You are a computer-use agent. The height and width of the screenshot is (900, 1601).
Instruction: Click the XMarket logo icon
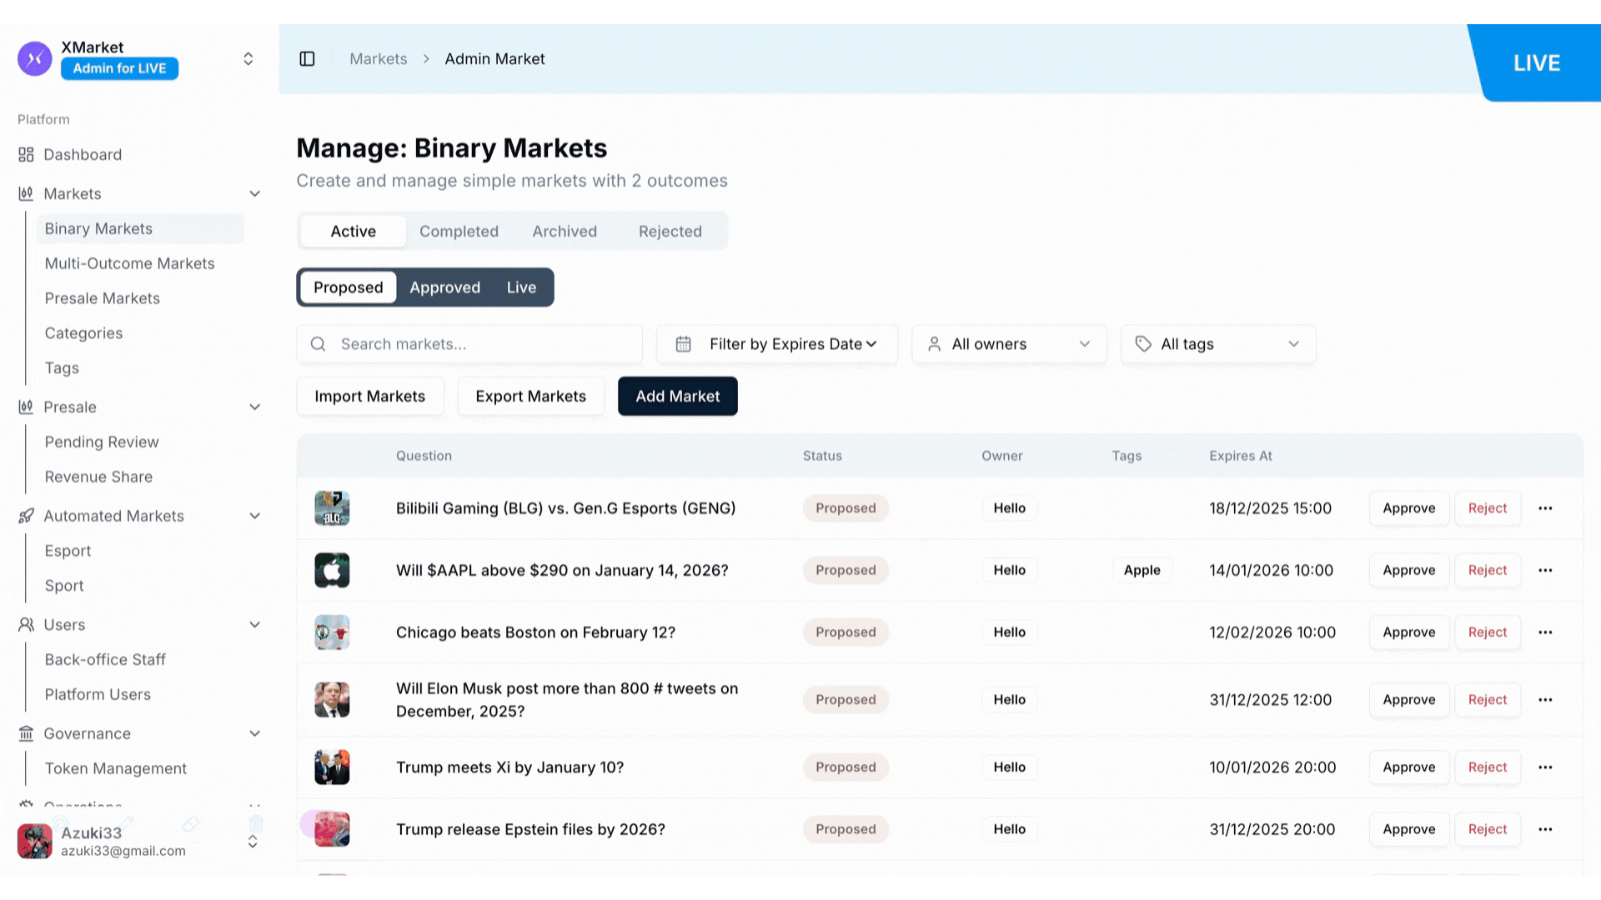[34, 59]
